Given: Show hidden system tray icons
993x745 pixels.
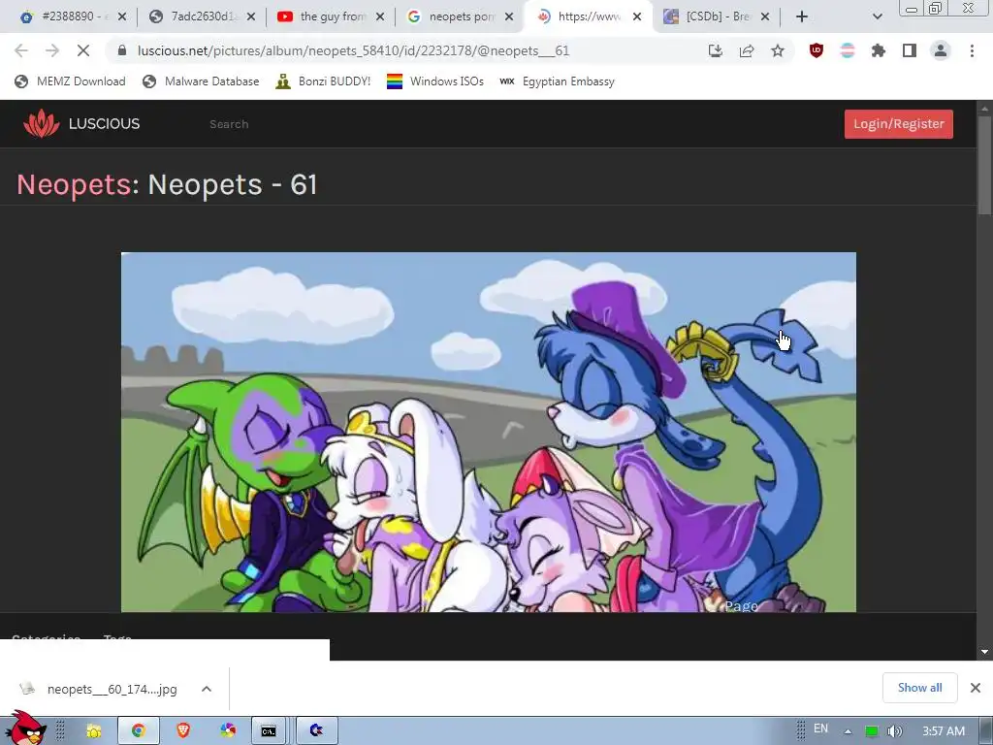Looking at the screenshot, I should pyautogui.click(x=848, y=731).
